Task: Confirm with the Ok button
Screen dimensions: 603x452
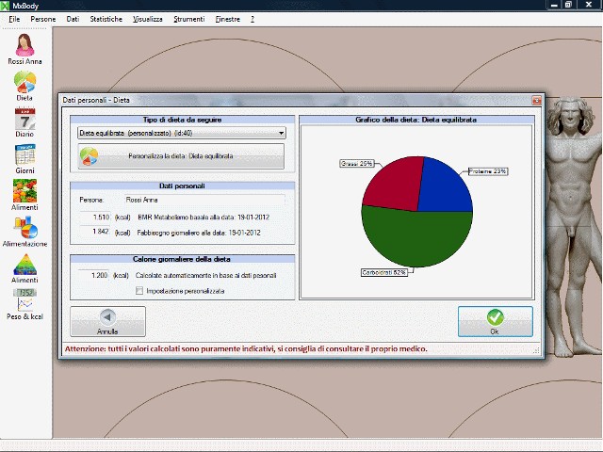Action: [x=495, y=322]
